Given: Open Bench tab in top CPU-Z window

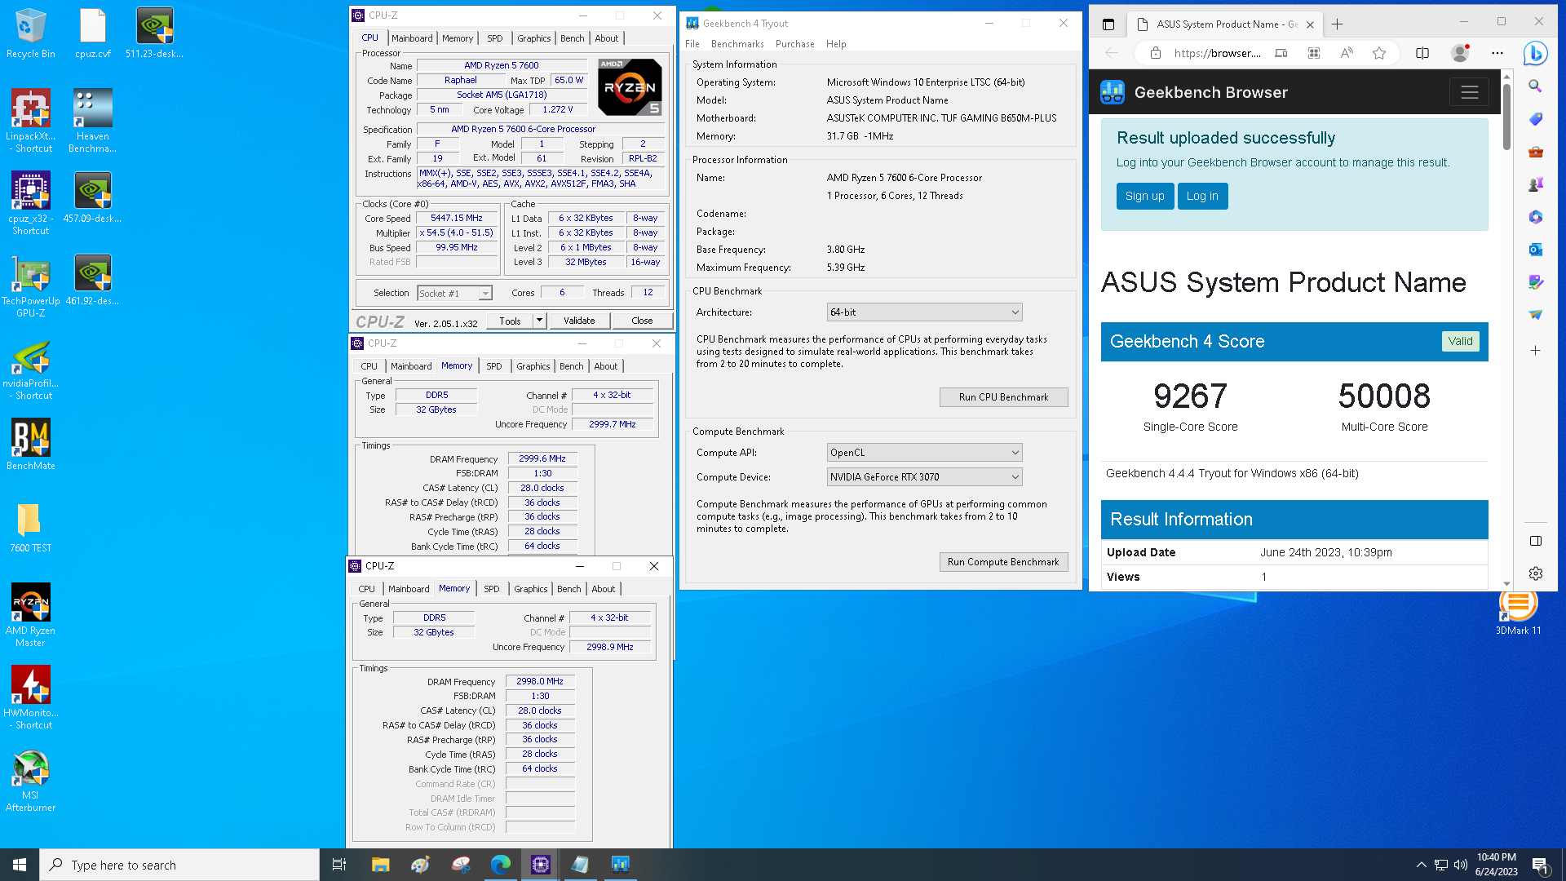Looking at the screenshot, I should click(x=572, y=38).
